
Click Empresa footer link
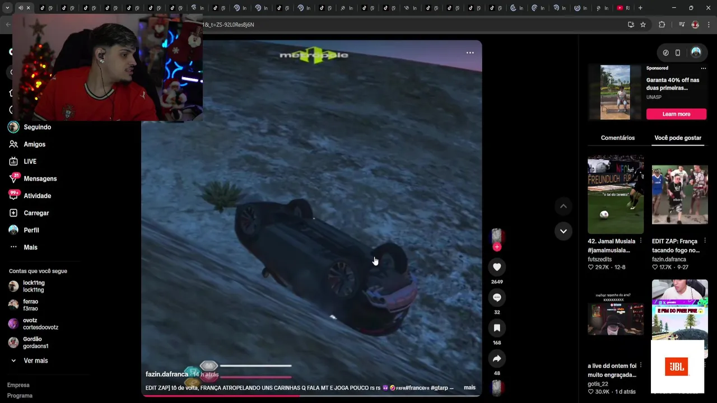(18, 385)
